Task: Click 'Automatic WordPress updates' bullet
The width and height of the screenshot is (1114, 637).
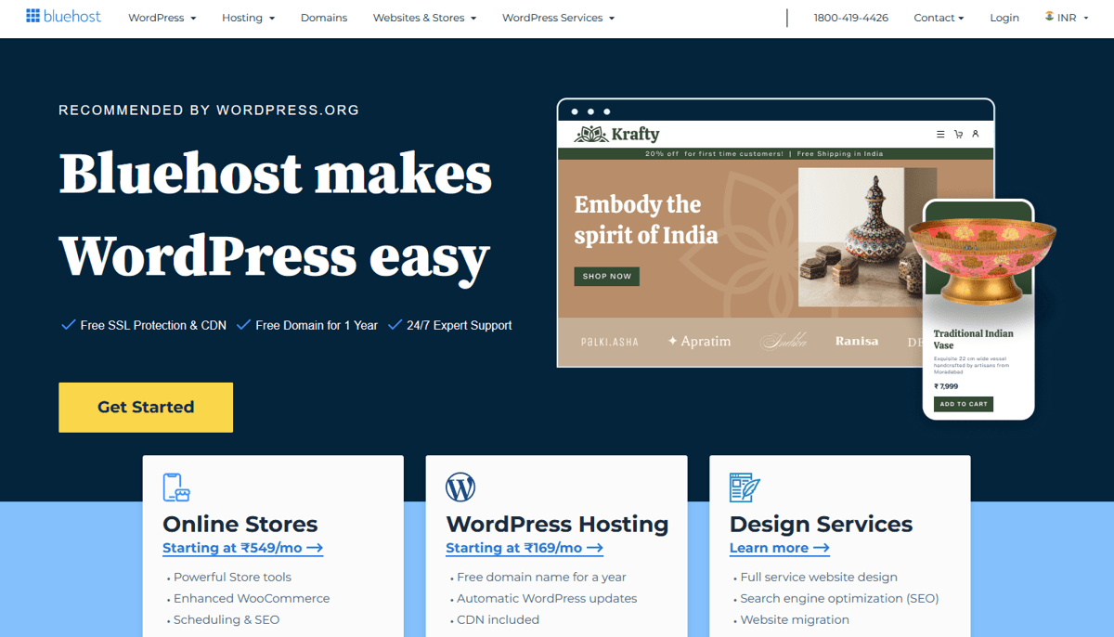Action: 547,598
